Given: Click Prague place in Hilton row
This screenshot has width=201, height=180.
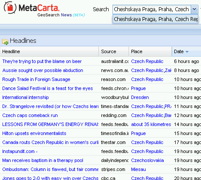Looking at the screenshot, I should coord(138,133).
